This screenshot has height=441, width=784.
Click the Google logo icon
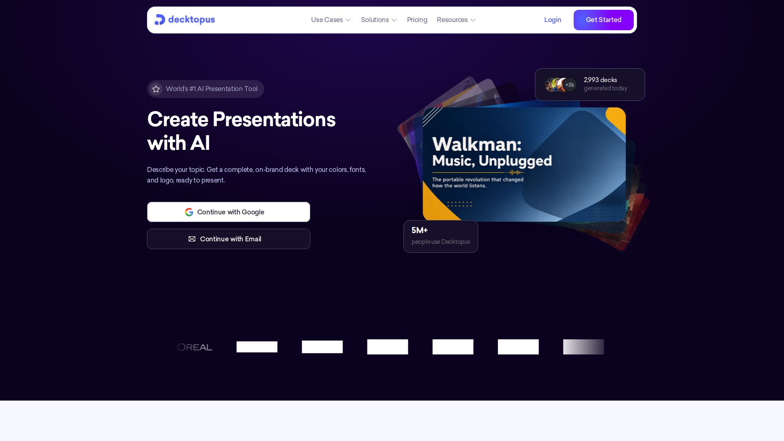(189, 212)
